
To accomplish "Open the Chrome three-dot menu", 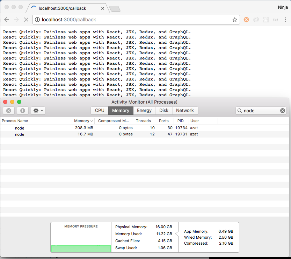I will click(285, 20).
